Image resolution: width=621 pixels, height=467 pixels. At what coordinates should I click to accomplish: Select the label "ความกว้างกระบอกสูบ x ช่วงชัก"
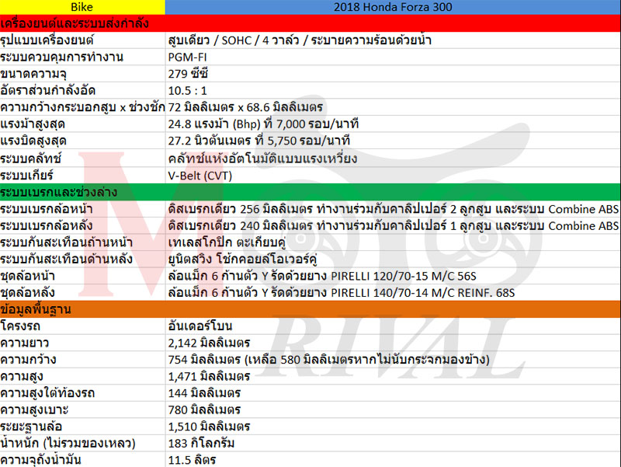click(x=82, y=107)
